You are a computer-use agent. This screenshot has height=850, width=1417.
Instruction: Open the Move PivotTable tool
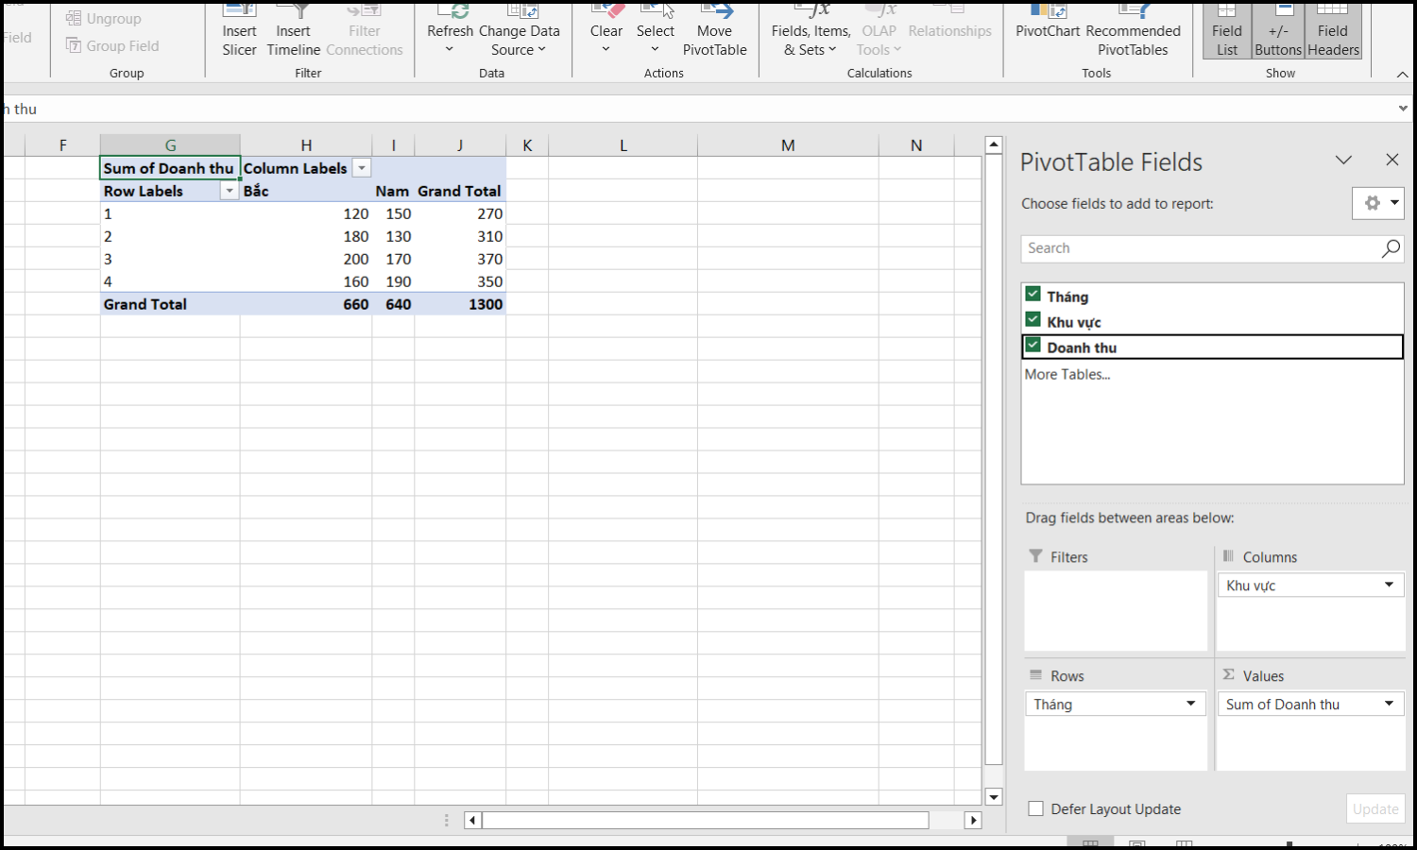click(715, 30)
